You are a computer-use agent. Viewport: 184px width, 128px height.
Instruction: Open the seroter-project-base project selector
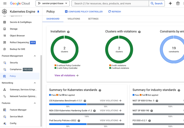point(53,3)
